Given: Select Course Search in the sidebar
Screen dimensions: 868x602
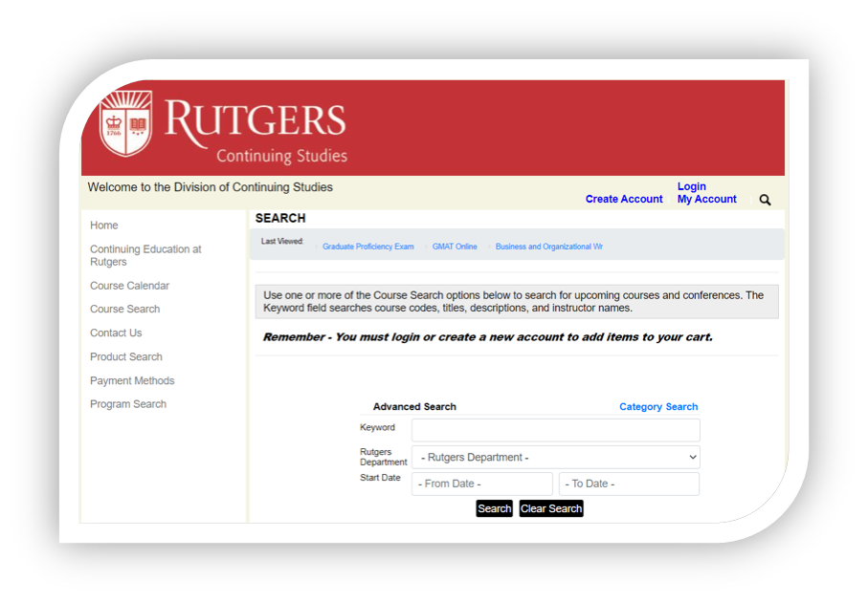Looking at the screenshot, I should click(124, 310).
